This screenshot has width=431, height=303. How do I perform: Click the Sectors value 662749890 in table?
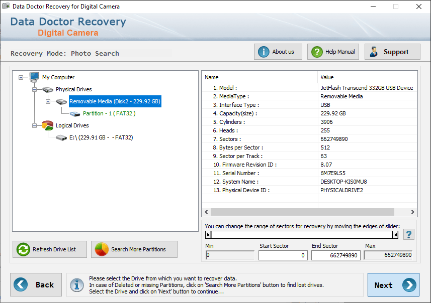point(334,139)
